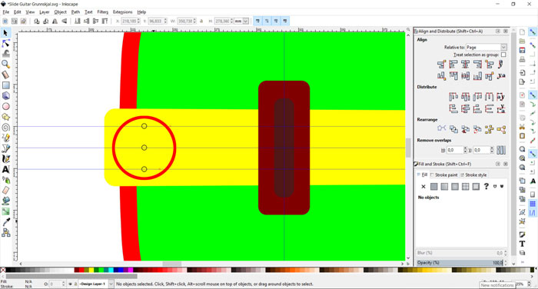Flip selection horizontally icon
538x289 pixels.
click(55, 22)
